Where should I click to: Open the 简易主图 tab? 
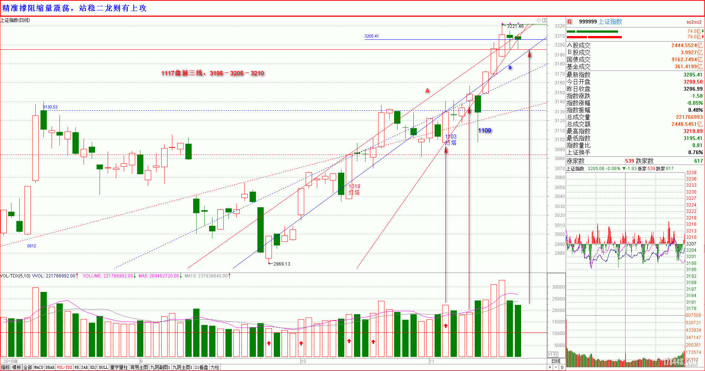tap(139, 367)
